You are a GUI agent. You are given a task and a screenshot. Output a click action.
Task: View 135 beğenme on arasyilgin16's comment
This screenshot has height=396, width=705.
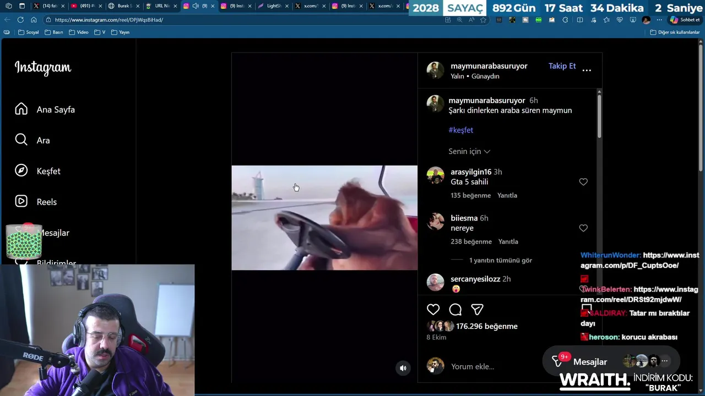pos(470,195)
